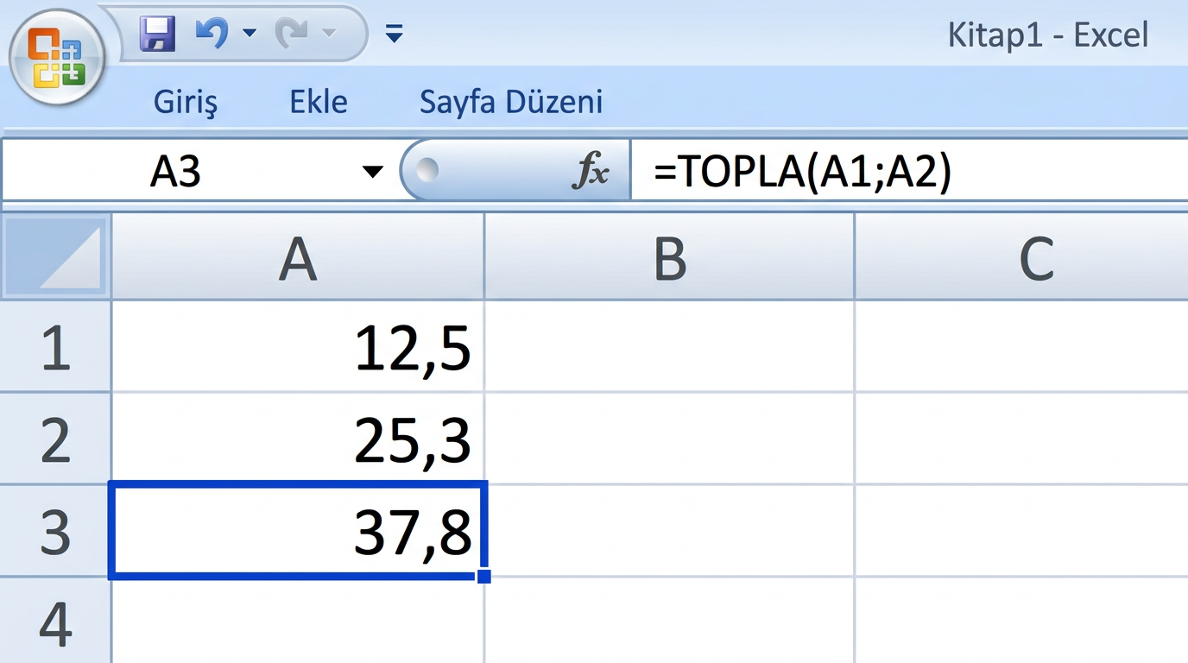The height and width of the screenshot is (663, 1188).
Task: Select row 2 header
Action: coord(55,439)
